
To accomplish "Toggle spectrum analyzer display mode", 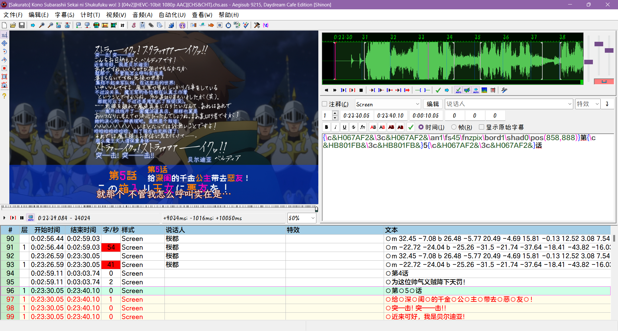I will tap(484, 90).
